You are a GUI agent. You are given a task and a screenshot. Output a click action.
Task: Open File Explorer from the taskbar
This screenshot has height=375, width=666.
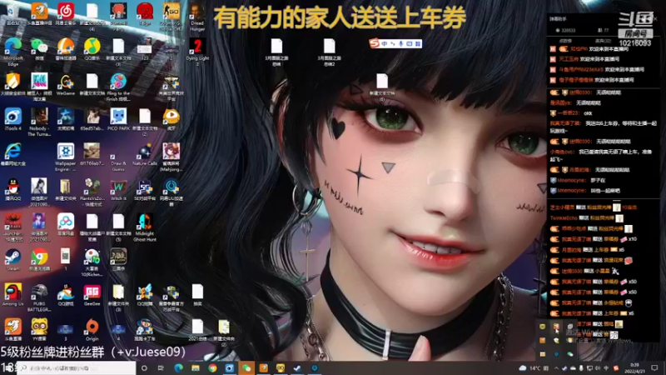coord(196,368)
